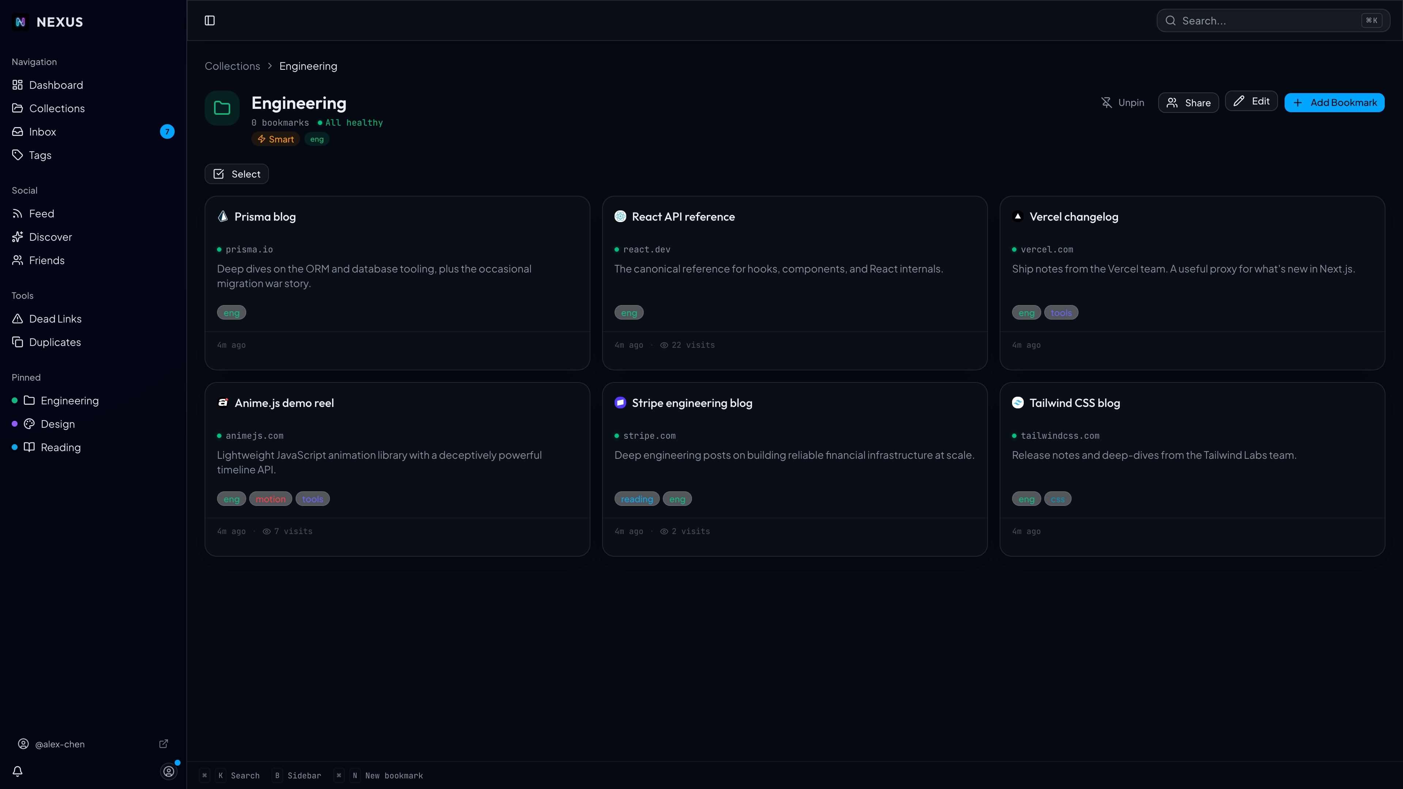Click the 2 visits eye icon

click(664, 531)
